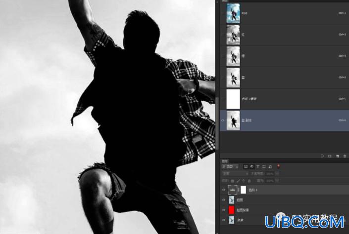This screenshot has height=234, width=349.
Task: Load channel as selection icon in Channels panel
Action: point(322,156)
